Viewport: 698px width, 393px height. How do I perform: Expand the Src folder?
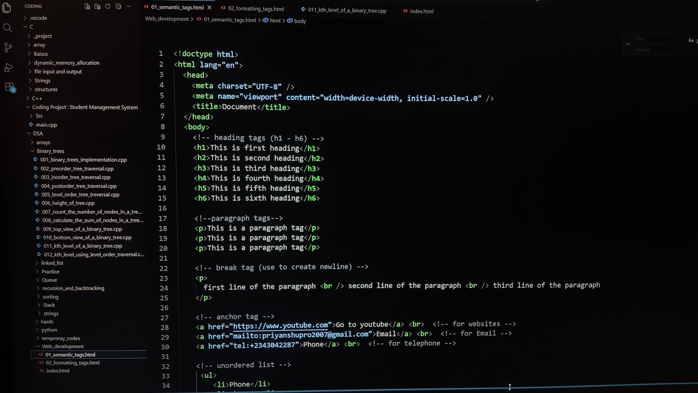pos(36,116)
